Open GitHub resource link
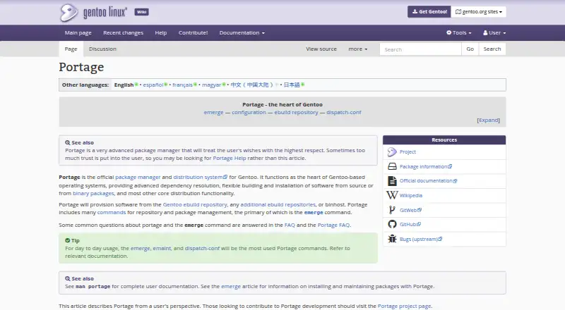The image size is (565, 310). click(x=408, y=225)
